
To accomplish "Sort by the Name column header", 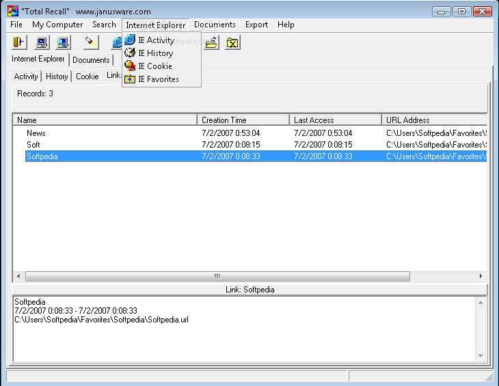I will [105, 120].
